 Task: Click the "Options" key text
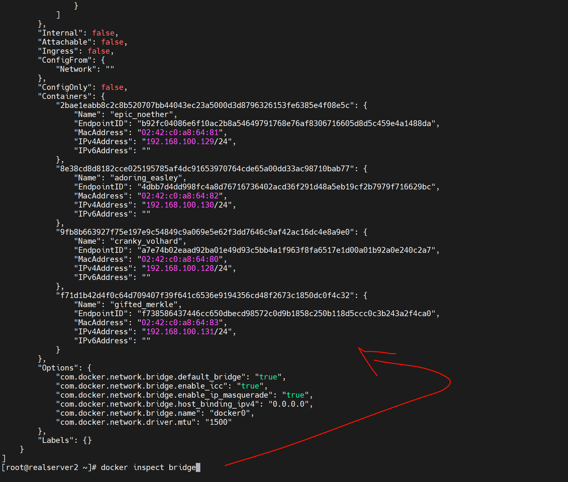[x=58, y=368]
